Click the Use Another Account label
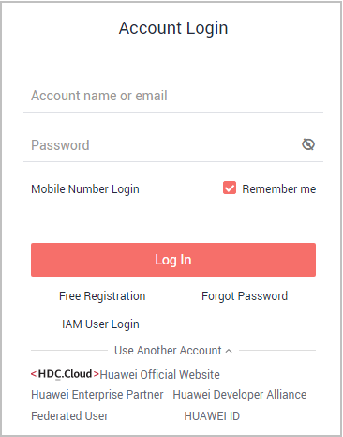Screen dimensions: 343x437 click(x=168, y=351)
